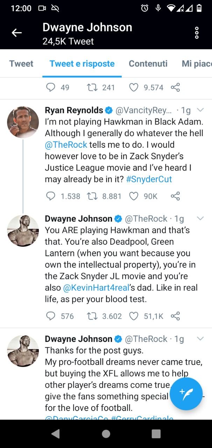Reply to Dwayne Johnson's Hawkman tweet

pos(51,316)
